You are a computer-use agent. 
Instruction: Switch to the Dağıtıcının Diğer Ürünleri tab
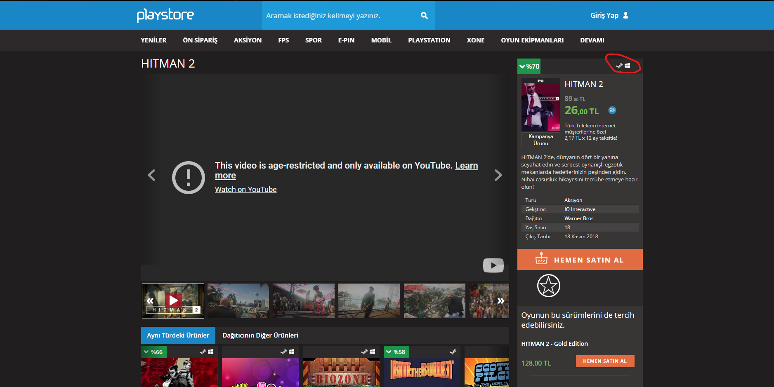click(x=260, y=335)
